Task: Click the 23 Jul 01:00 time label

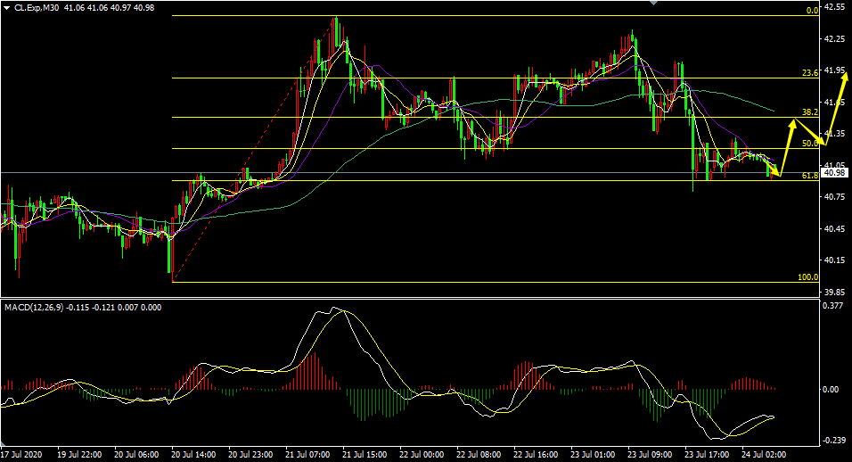Action: pyautogui.click(x=593, y=454)
